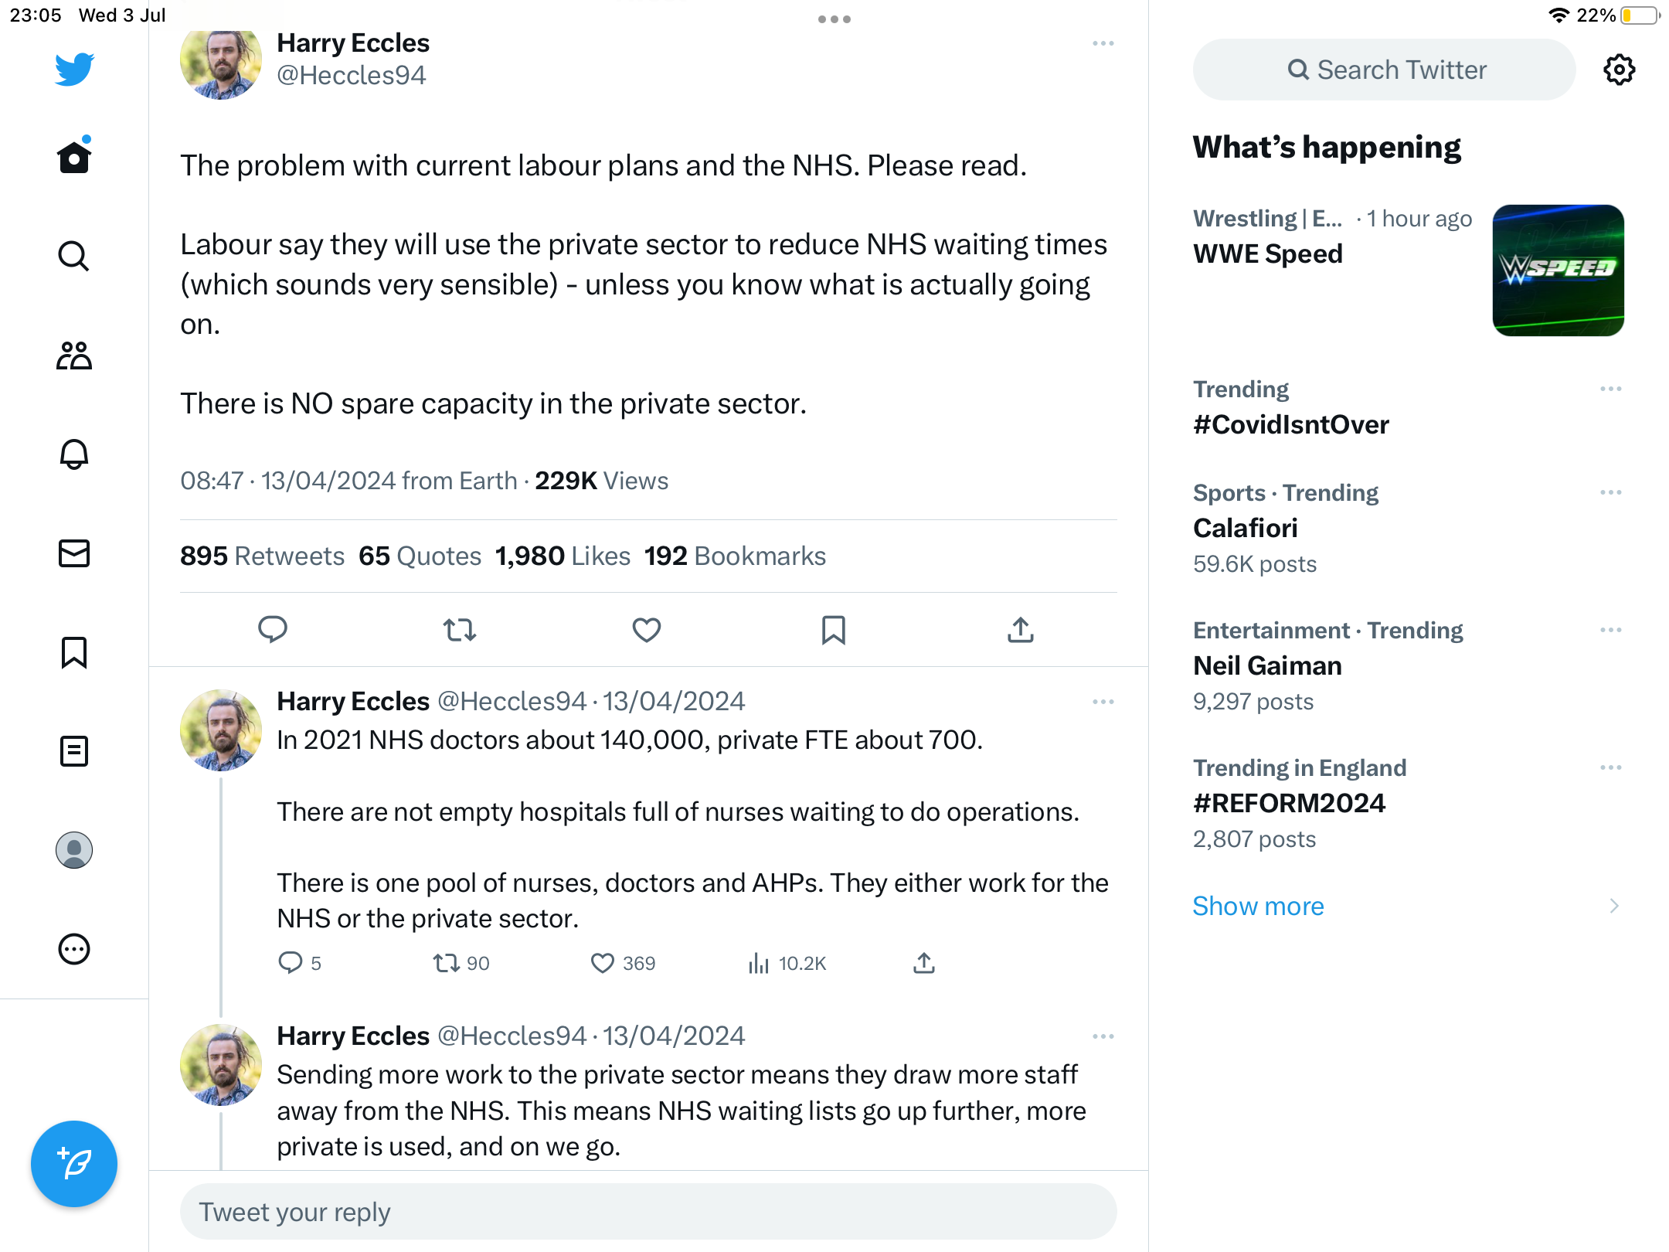Open Communities people icon
Viewport: 1669px width, 1252px height.
74,356
